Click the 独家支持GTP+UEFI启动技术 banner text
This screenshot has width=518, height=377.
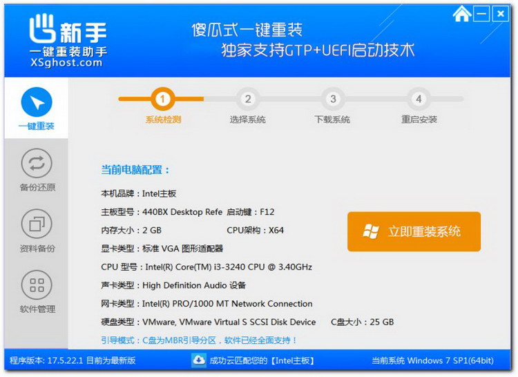point(318,50)
